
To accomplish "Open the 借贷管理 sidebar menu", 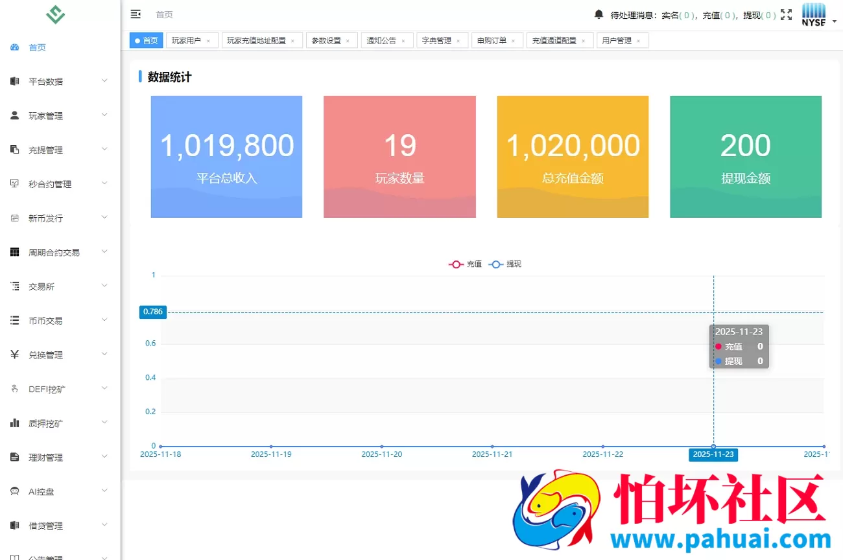I will [60, 526].
